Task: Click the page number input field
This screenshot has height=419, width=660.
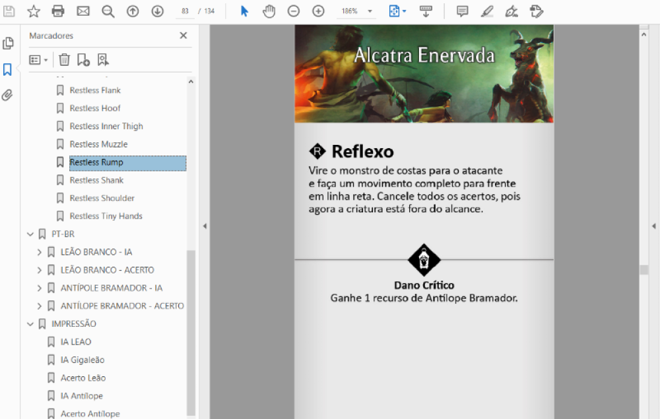Action: [185, 11]
